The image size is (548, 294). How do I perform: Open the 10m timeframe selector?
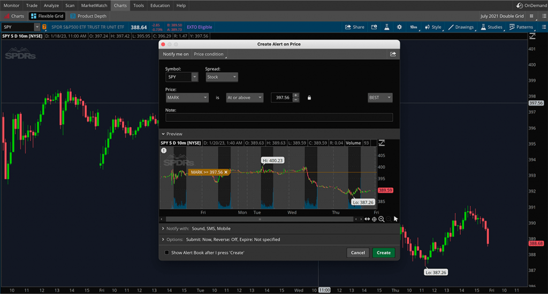click(414, 27)
